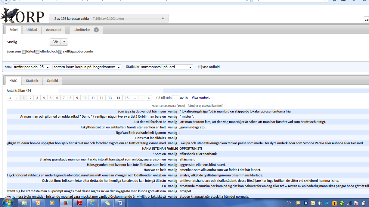Click the battery status tray icon
This screenshot has width=369, height=207.
(x=364, y=203)
